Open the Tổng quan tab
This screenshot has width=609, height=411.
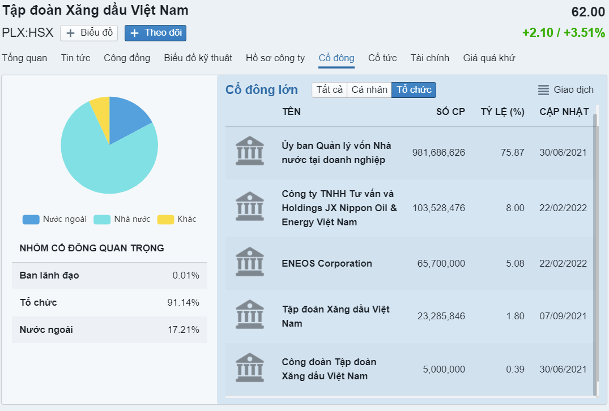coord(24,58)
